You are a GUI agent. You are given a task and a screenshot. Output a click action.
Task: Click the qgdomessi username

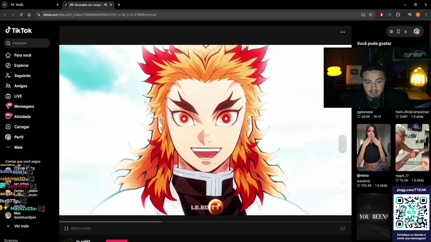(x=365, y=112)
